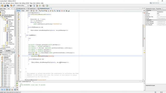Switch to the Files panel tab

[4, 9]
